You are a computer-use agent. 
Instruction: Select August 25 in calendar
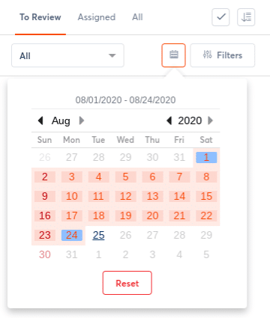(98, 235)
